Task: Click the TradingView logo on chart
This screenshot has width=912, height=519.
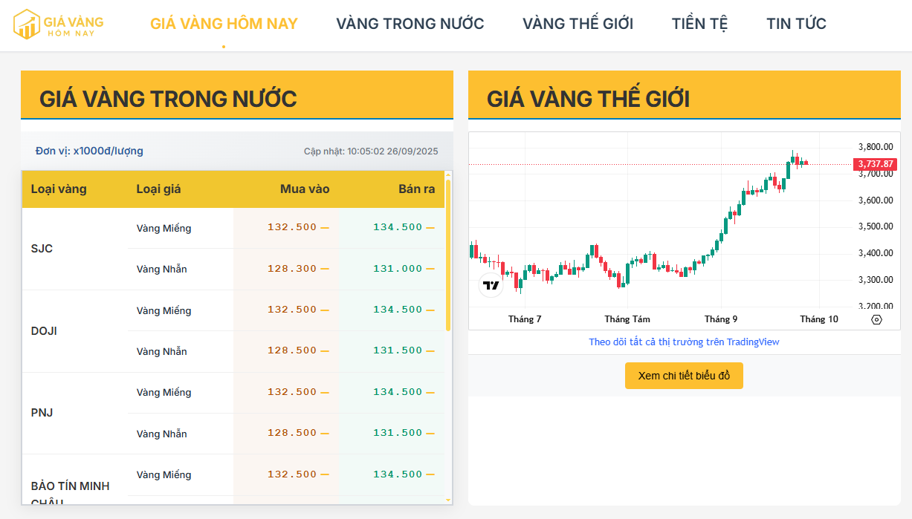Action: click(x=491, y=285)
